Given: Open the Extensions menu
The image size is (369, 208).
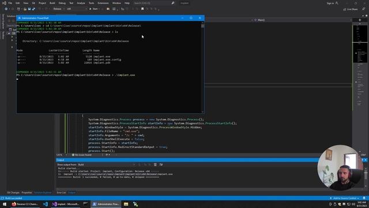Looking at the screenshot, I should (x=103, y=3).
